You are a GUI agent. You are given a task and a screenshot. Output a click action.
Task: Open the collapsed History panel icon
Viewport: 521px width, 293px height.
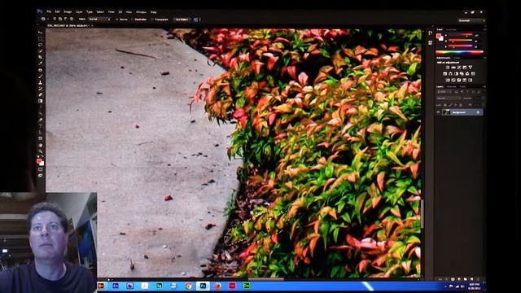click(431, 33)
